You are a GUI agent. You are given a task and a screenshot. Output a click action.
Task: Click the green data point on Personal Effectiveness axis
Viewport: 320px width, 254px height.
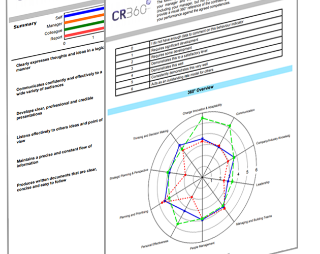(x=178, y=224)
